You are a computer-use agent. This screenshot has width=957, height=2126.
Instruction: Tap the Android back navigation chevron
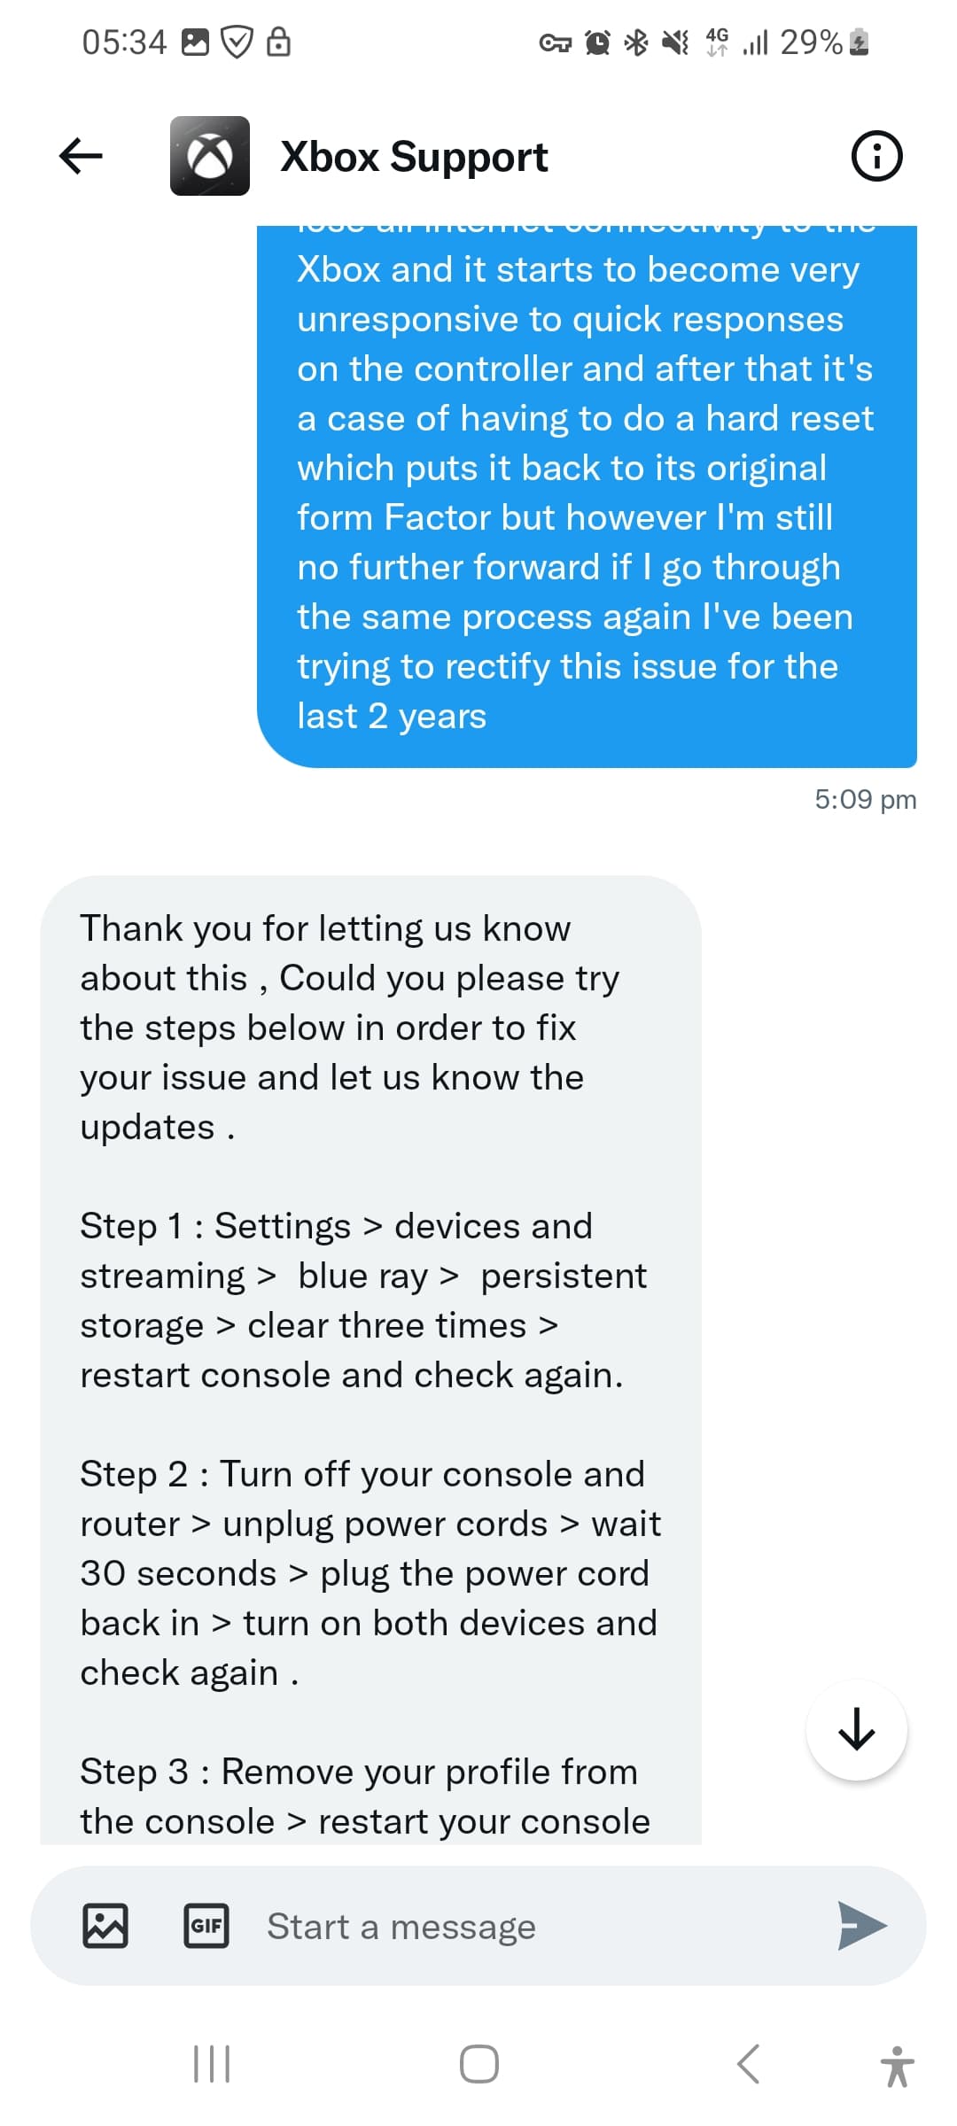[x=748, y=2064]
